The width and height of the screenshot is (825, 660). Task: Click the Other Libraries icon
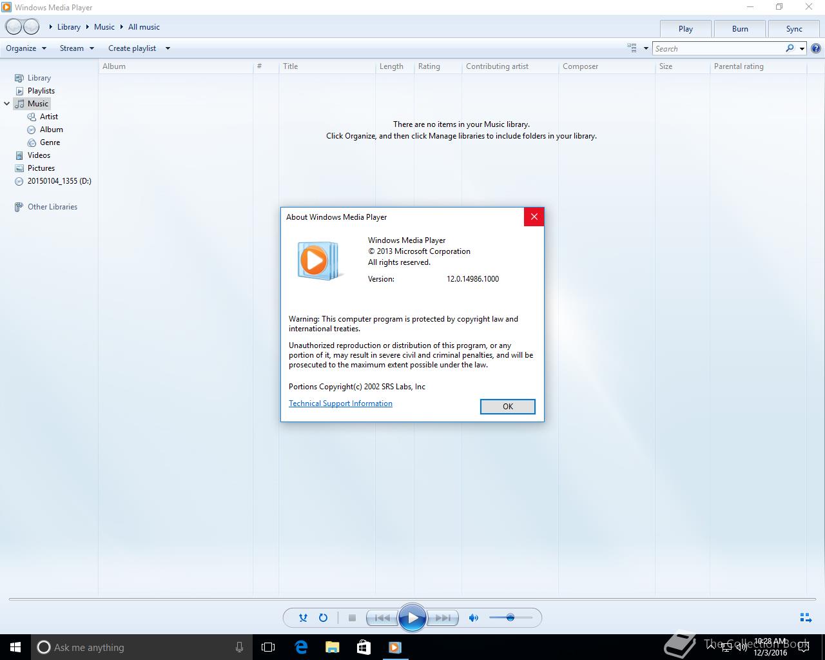tap(19, 207)
